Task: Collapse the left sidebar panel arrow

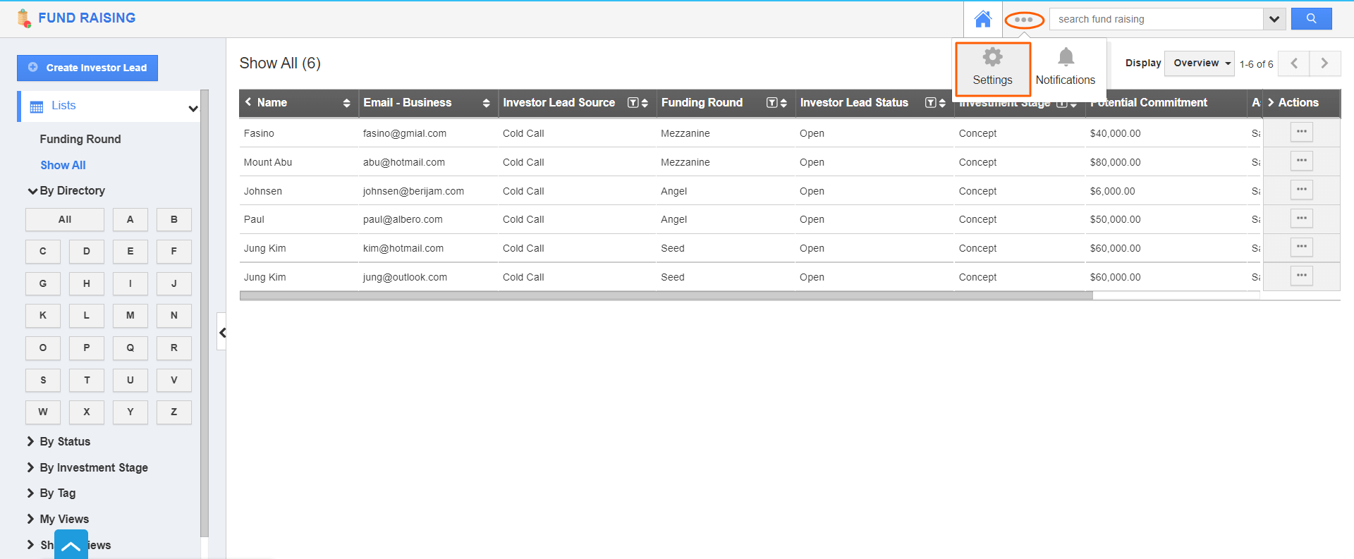Action: coord(222,333)
